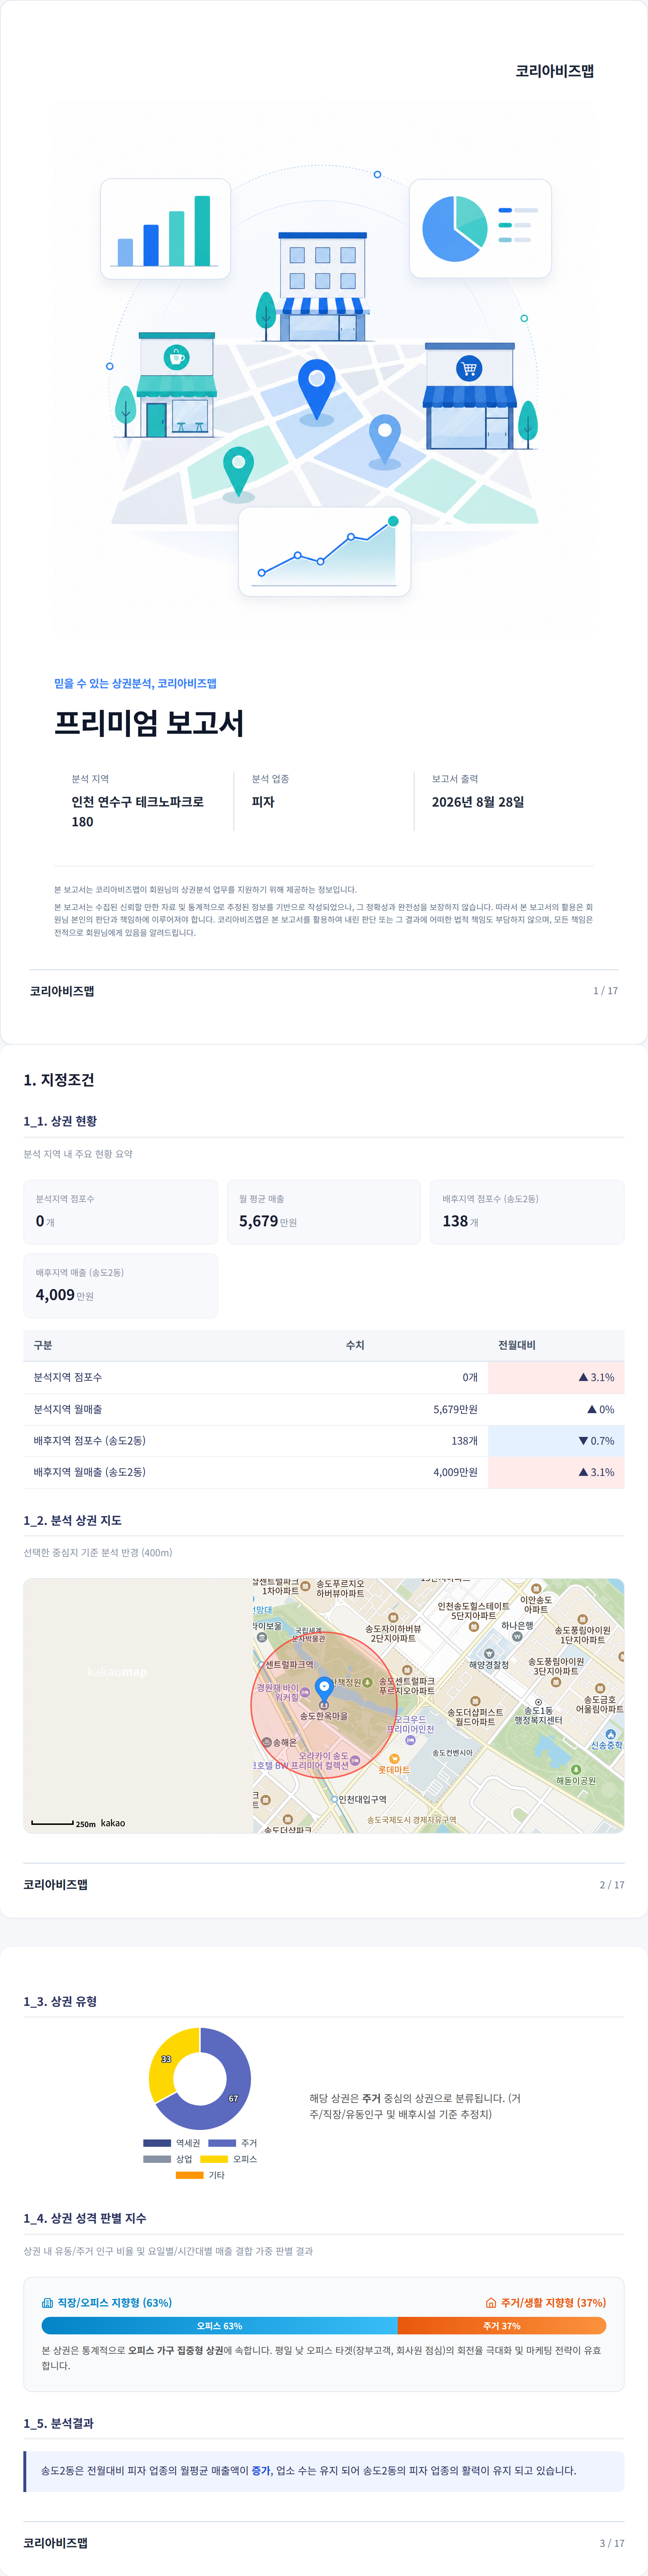648x2576 pixels.
Task: Click the 분석지역 월매출 table row label
Action: 68,1409
